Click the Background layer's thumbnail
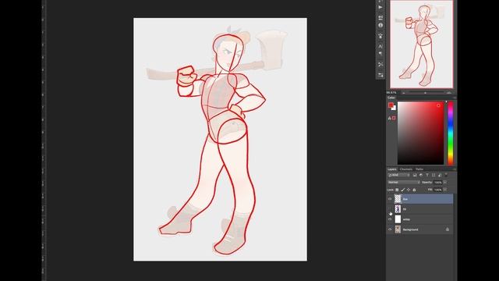 pos(398,229)
